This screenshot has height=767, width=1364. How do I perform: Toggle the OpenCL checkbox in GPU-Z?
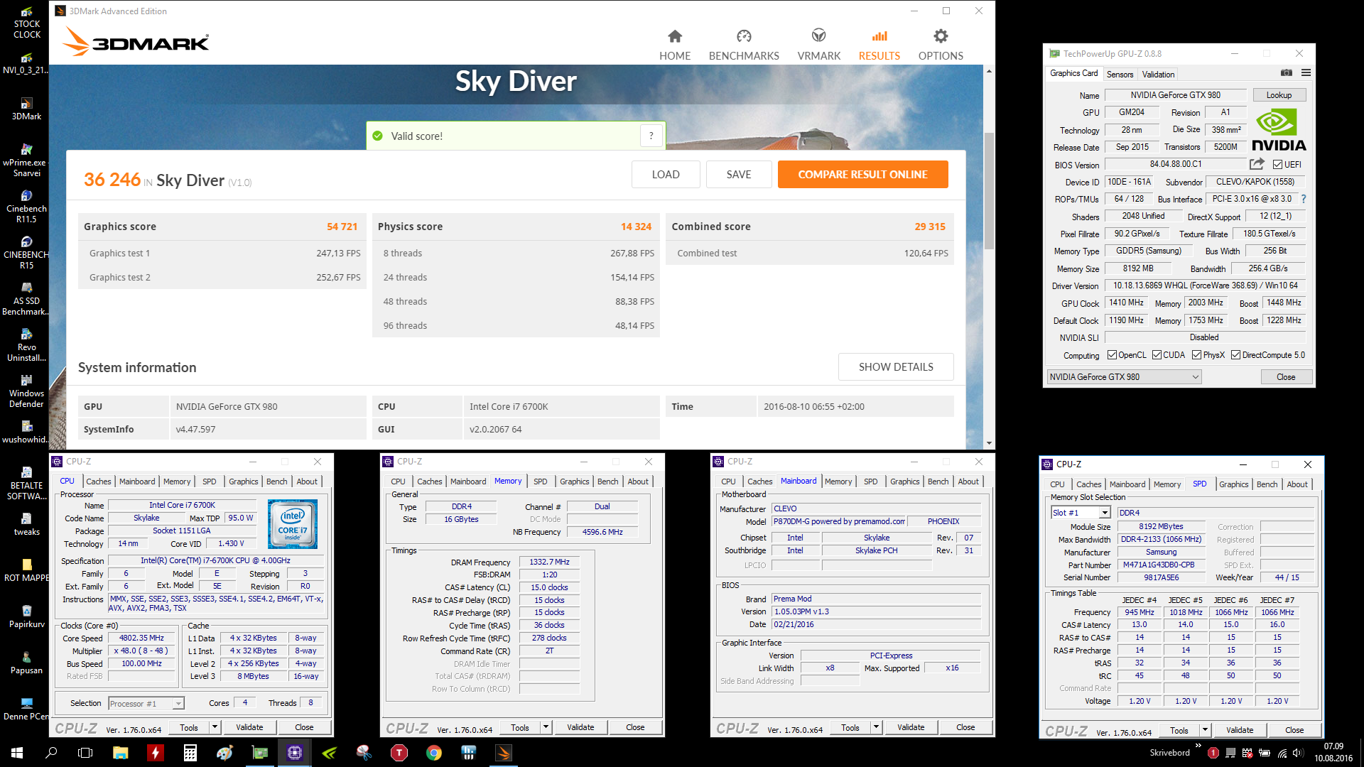tap(1112, 355)
